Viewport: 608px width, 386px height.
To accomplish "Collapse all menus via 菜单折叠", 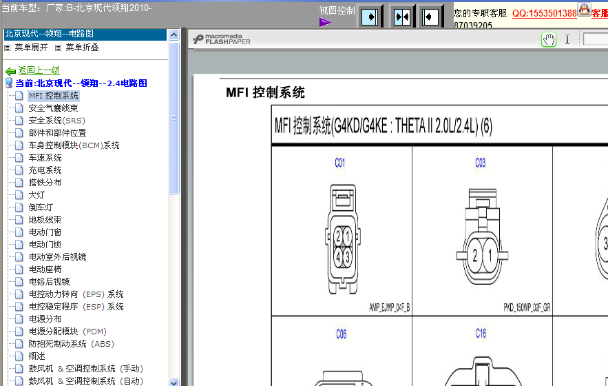I will tap(82, 48).
